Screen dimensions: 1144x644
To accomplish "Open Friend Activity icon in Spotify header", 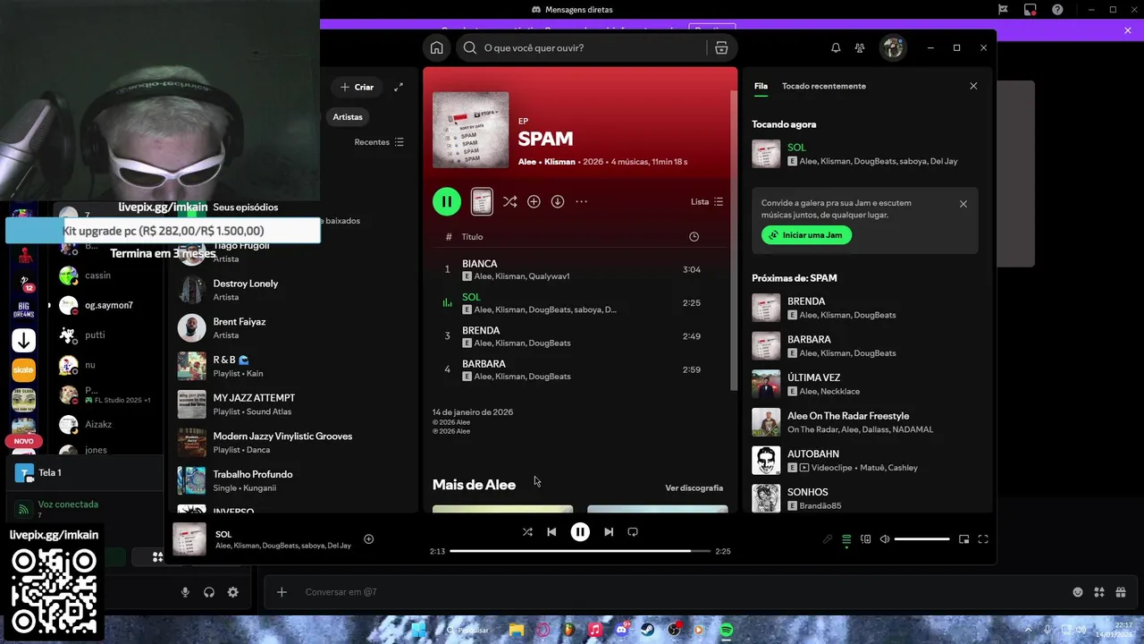I will pyautogui.click(x=860, y=47).
